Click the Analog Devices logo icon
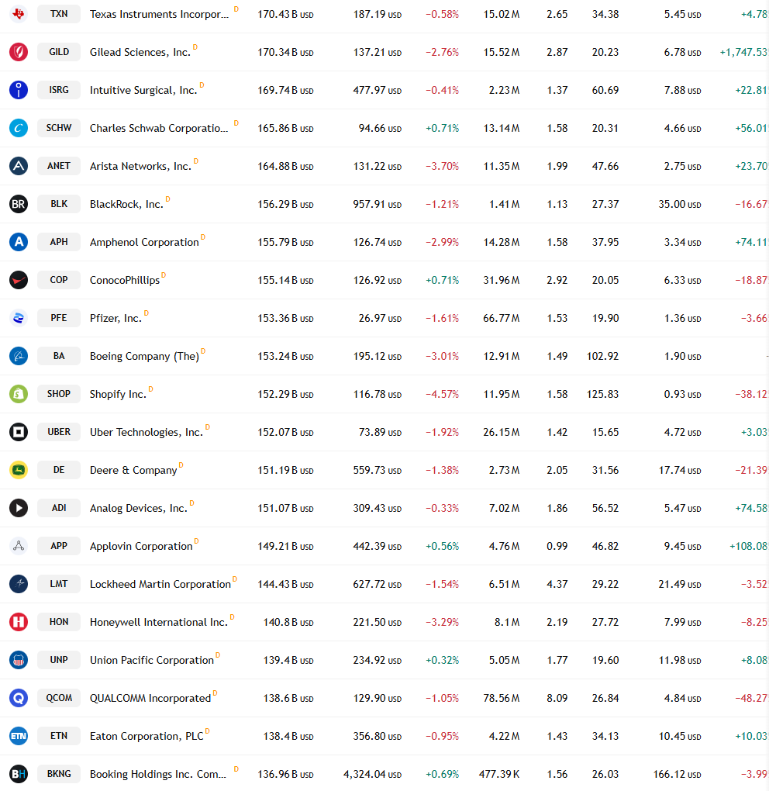 pyautogui.click(x=19, y=507)
